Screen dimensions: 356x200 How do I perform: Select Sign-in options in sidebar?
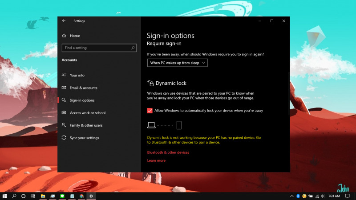(78, 100)
